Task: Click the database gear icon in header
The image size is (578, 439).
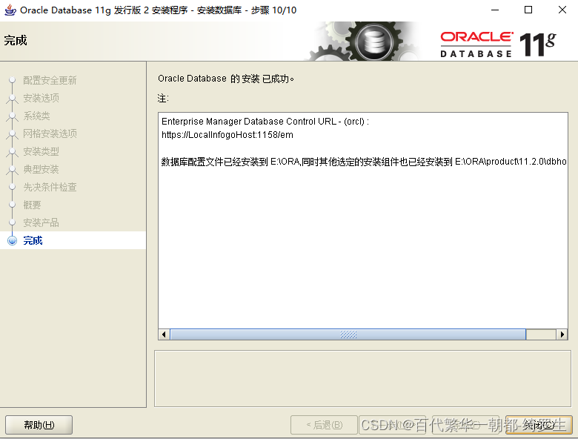Action: point(374,42)
